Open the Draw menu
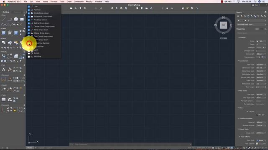The height and width of the screenshot is (150, 268). 69,2
